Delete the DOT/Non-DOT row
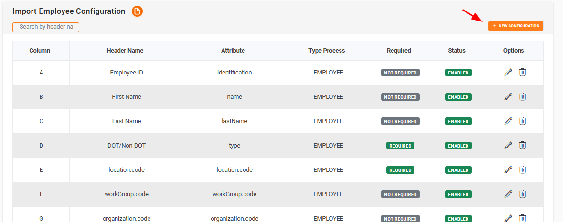563x222 pixels. (522, 146)
